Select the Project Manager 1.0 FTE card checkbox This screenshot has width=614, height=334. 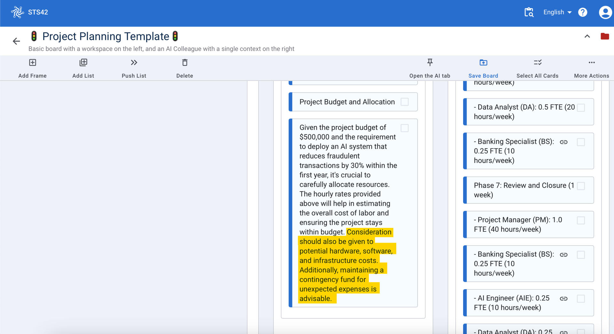581,221
